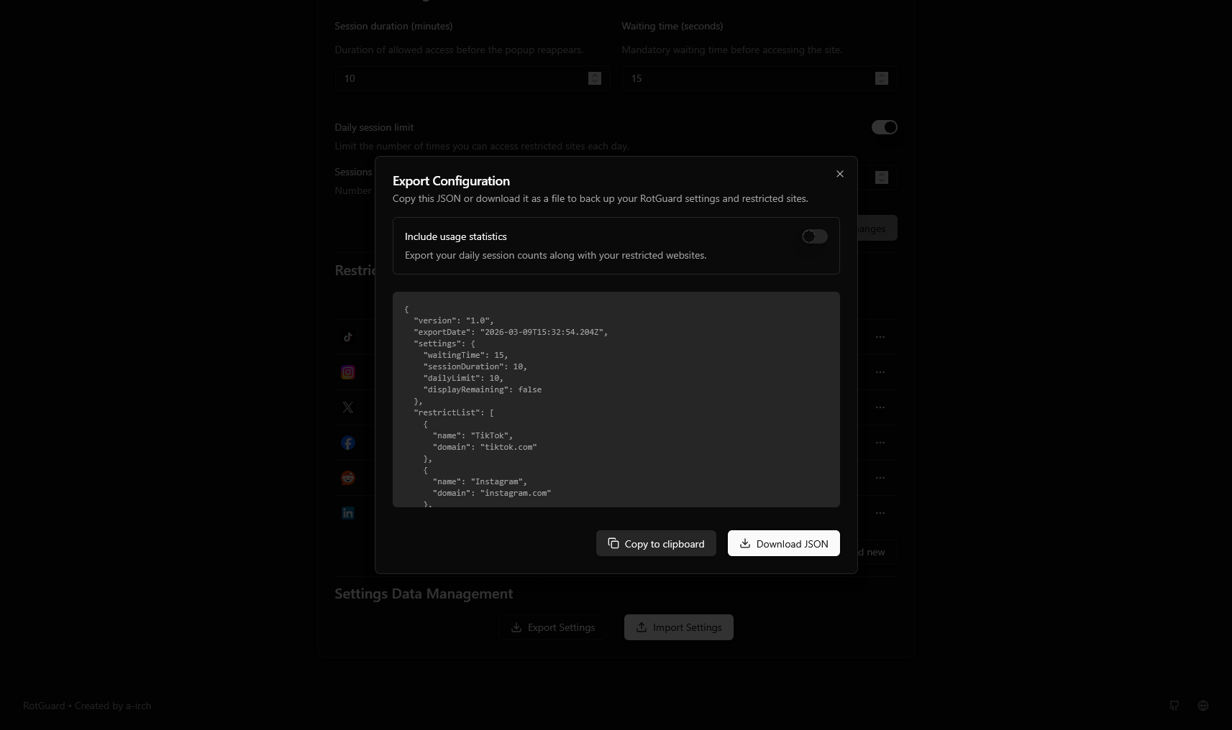Click the Instagram site icon
This screenshot has height=730, width=1232.
[348, 372]
